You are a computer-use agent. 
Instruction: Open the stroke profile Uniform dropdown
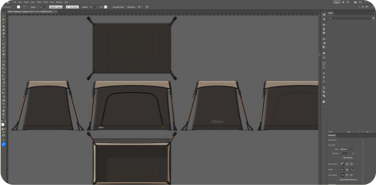point(56,7)
